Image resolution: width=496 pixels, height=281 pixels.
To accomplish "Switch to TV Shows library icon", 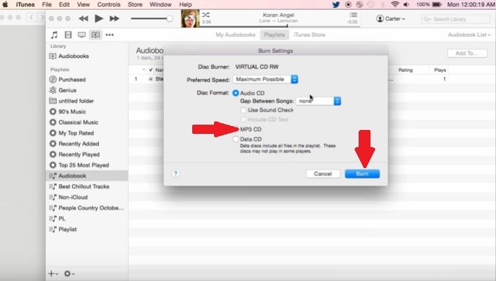I will click(82, 35).
